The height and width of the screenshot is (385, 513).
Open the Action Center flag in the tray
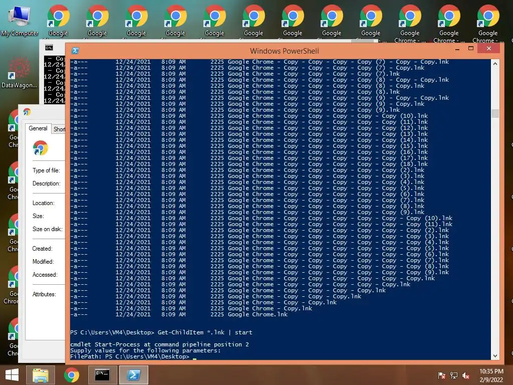point(441,375)
